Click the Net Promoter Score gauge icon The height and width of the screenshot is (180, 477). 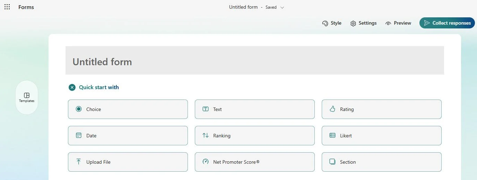(206, 162)
